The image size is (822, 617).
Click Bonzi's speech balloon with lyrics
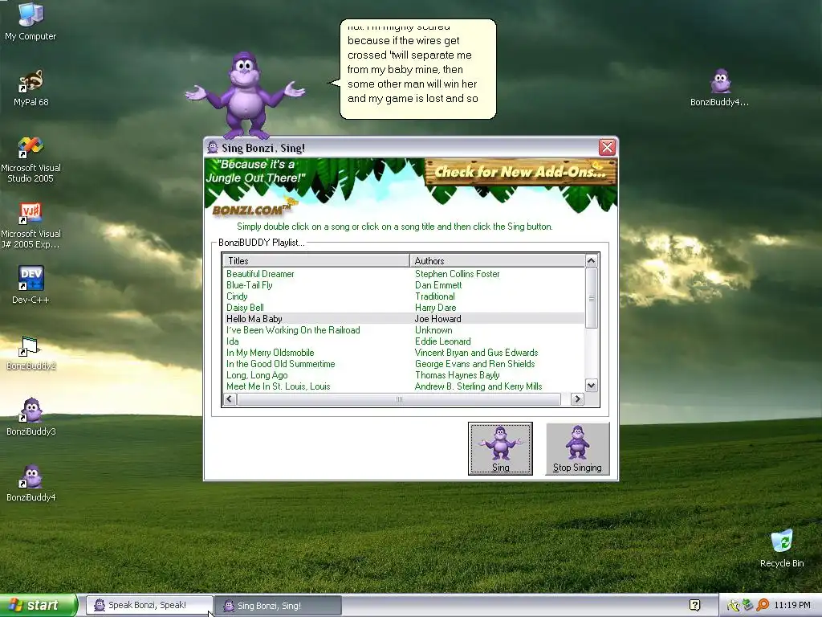click(x=417, y=69)
